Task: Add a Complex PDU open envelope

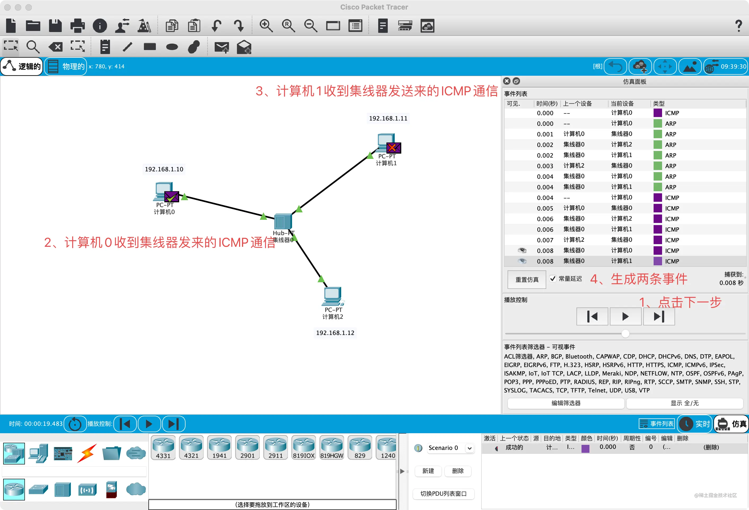Action: coord(244,47)
